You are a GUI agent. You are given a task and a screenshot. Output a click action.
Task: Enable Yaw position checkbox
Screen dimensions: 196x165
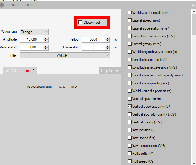coord(130,130)
